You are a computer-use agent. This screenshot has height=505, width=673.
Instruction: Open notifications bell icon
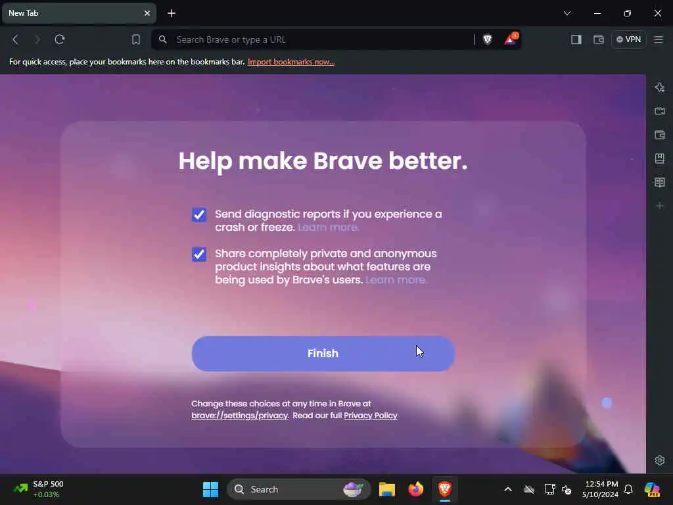pyautogui.click(x=628, y=489)
